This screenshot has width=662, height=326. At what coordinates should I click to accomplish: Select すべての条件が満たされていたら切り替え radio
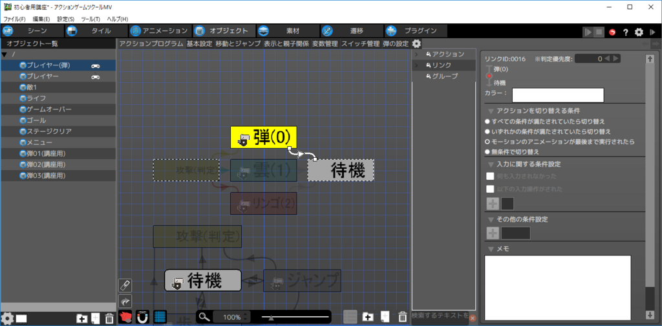tap(487, 121)
